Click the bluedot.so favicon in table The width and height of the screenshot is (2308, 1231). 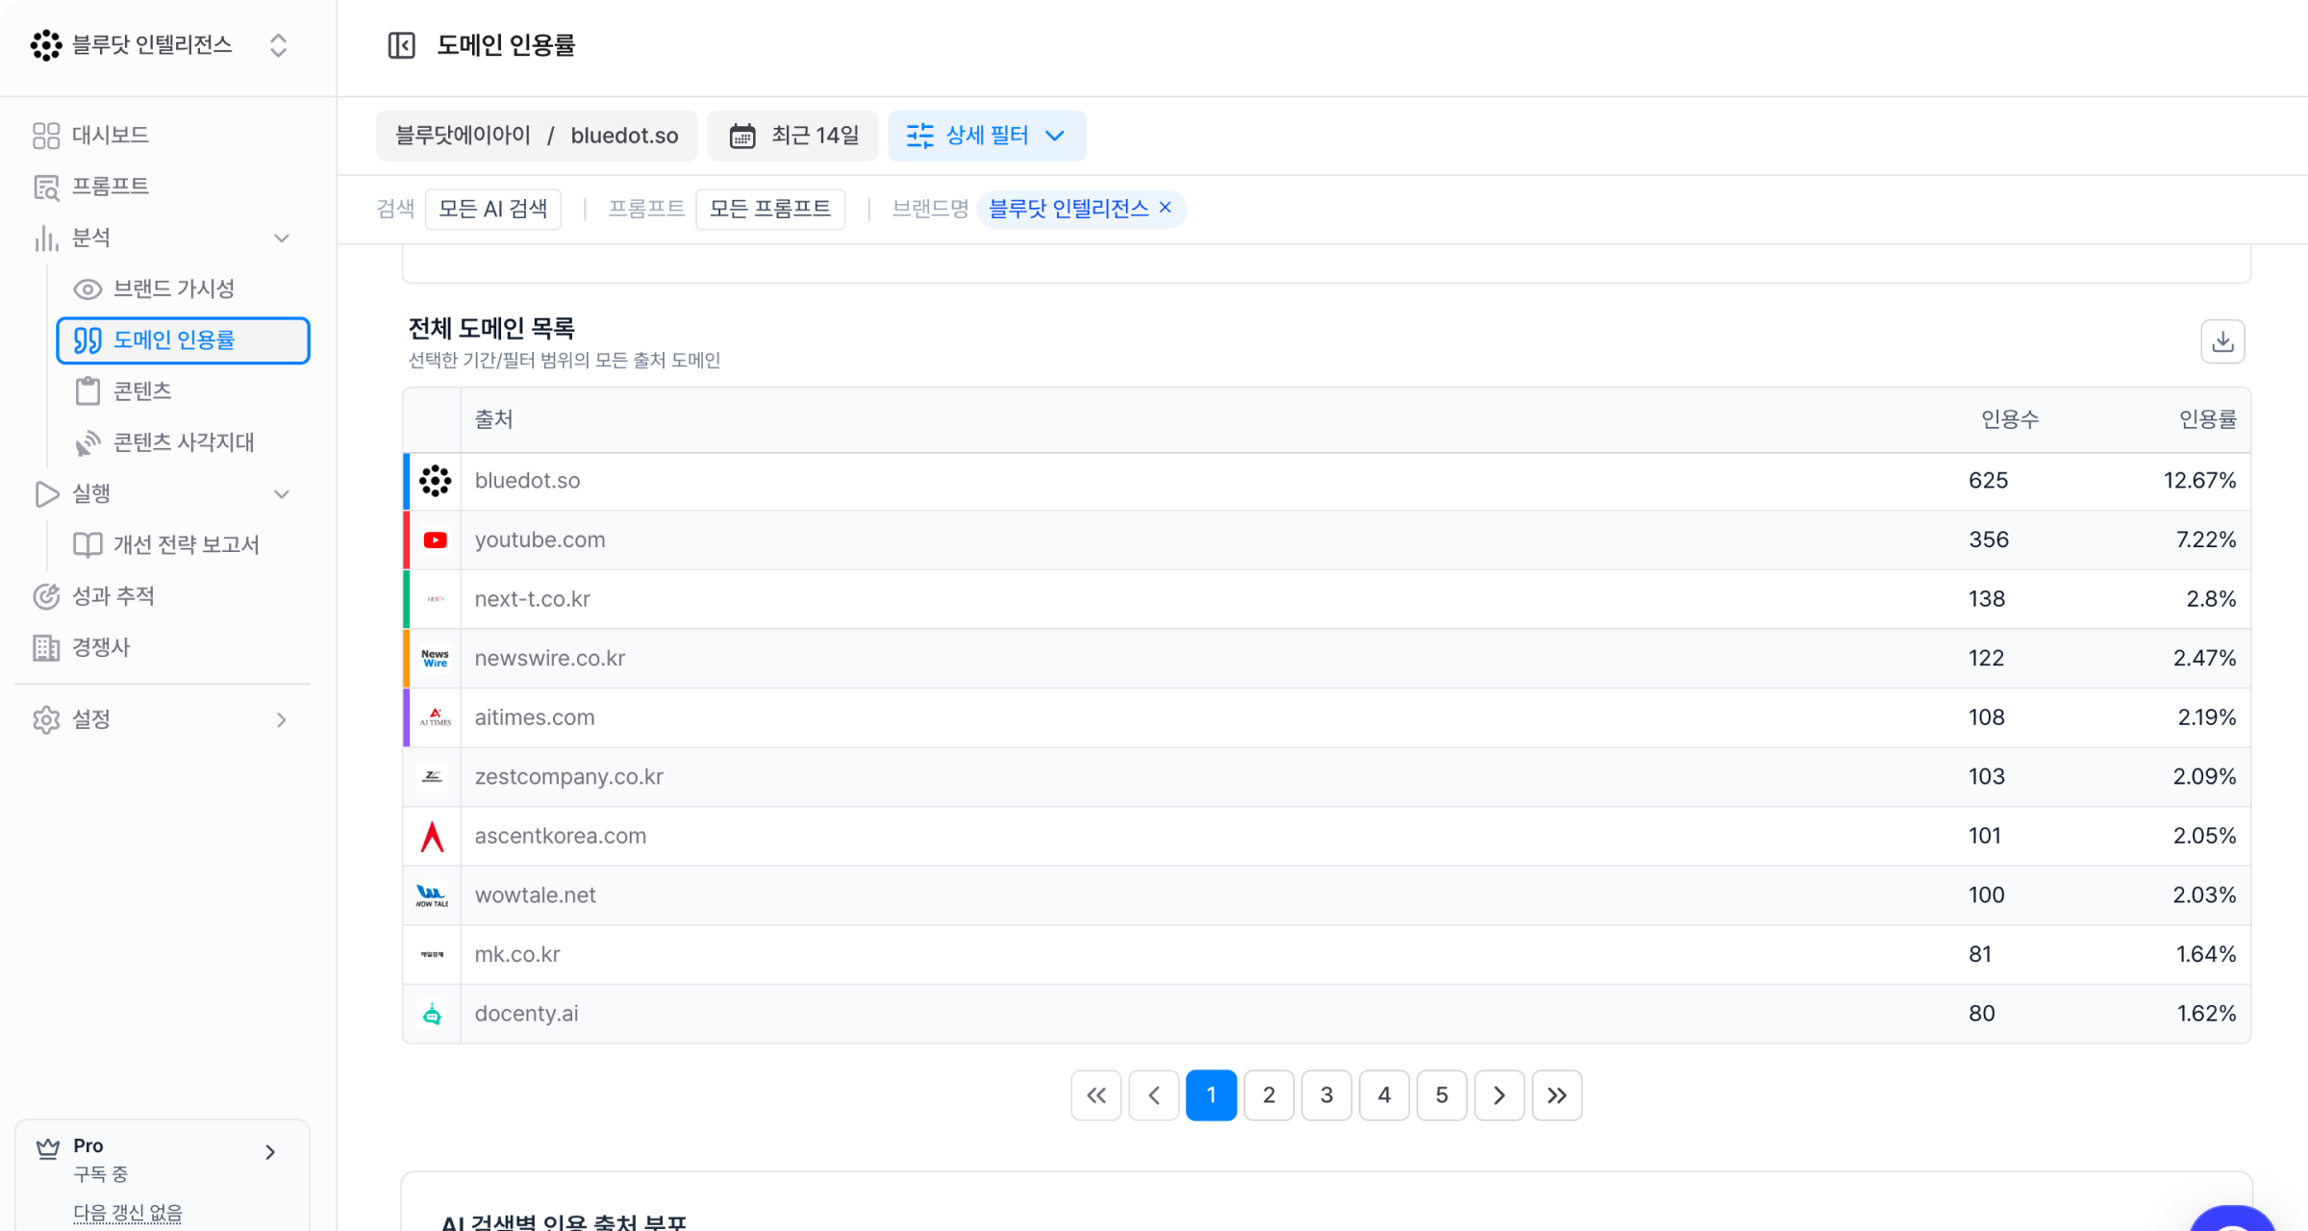click(435, 481)
